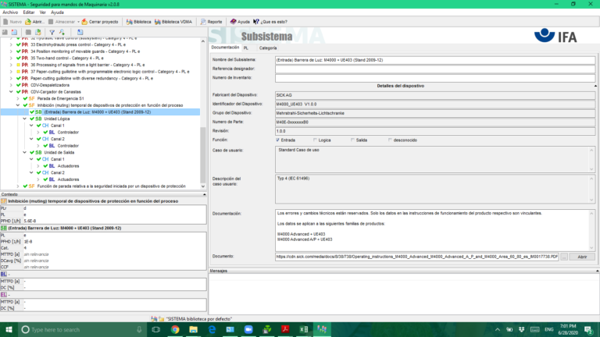Screen dimensions: 600x337
Task: Collapse the Unidad Lógica subsystem node
Action: [23, 119]
